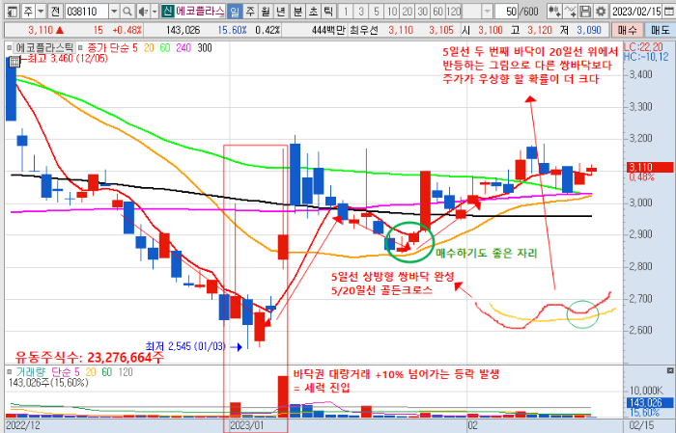Screen dimensions: 676x433
Task: Click the magenta 240 moving average label
Action: [x=183, y=48]
